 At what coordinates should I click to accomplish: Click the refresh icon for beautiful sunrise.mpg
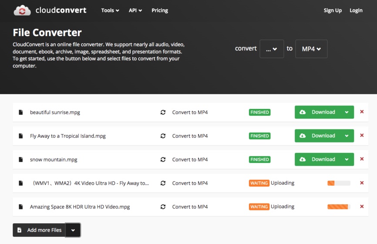[x=163, y=112]
